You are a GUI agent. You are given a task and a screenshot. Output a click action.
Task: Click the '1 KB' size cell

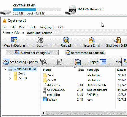pos(80,85)
